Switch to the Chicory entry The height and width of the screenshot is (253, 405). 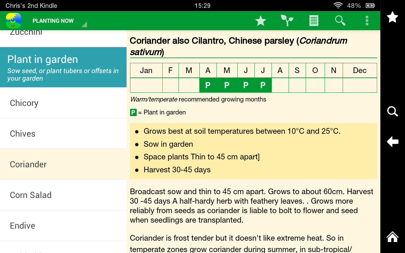[63, 103]
